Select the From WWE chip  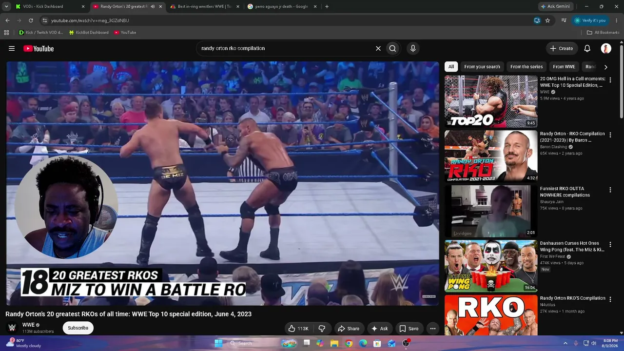click(564, 67)
